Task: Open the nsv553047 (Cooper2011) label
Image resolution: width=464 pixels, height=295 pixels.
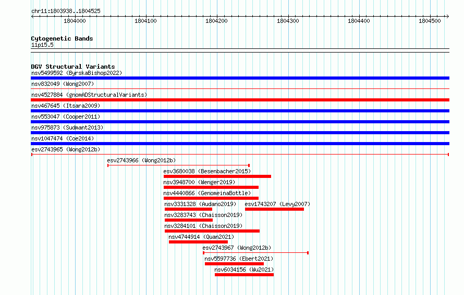Action: click(x=66, y=117)
